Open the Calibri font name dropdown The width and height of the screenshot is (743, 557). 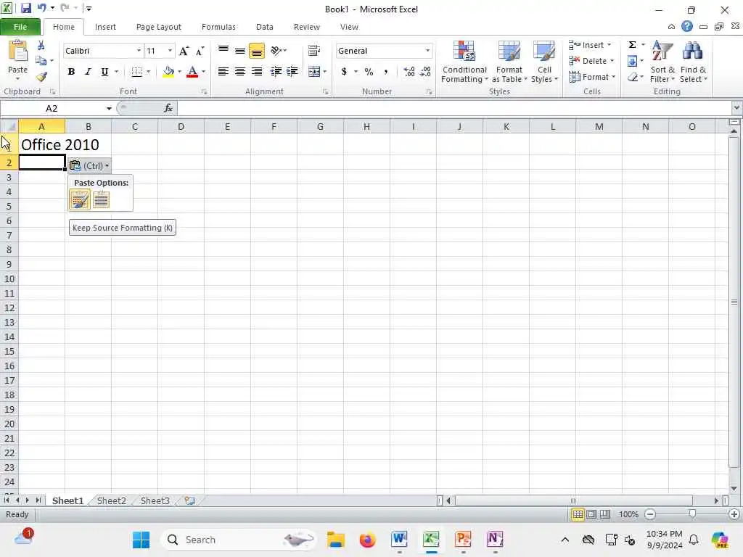(x=139, y=51)
